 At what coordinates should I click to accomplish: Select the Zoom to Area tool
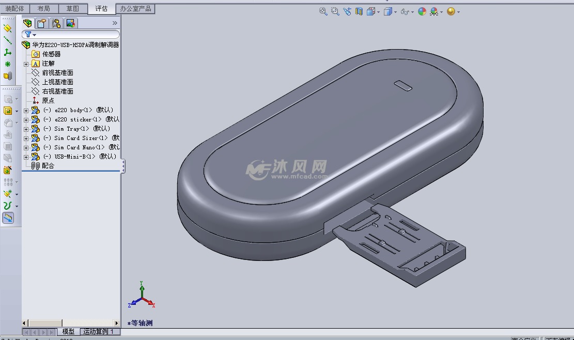(x=335, y=11)
